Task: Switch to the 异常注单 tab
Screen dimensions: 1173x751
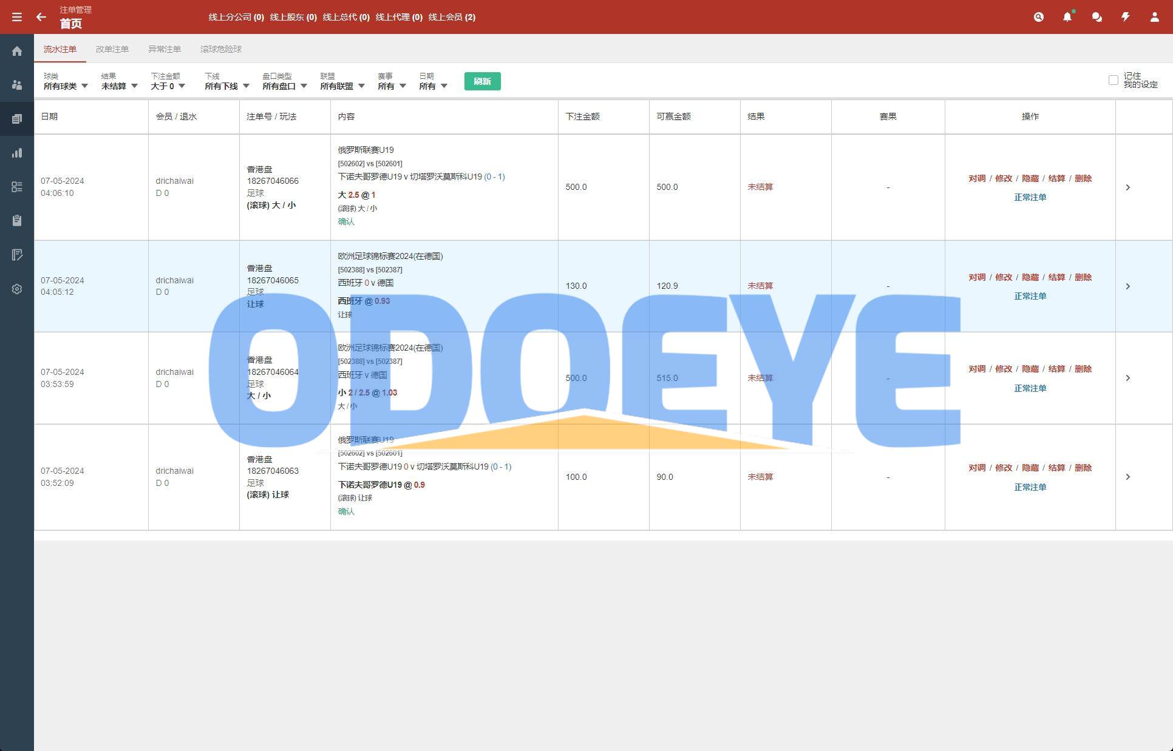Action: pyautogui.click(x=165, y=49)
